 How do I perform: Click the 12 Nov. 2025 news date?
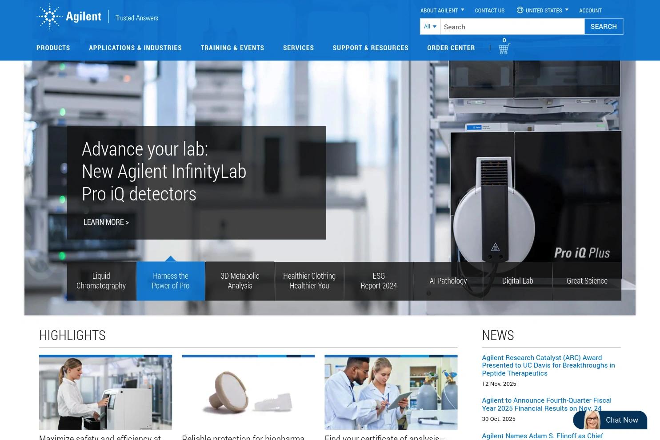pos(499,384)
